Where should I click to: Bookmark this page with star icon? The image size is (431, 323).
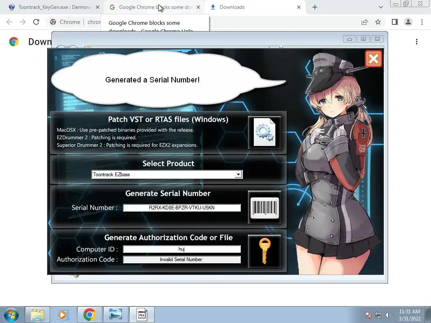tap(378, 22)
